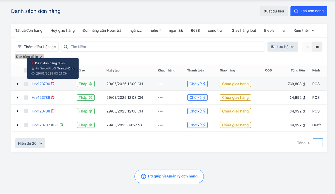335x194 pixels.
Task: Switch to wide row view icon
Action: (x=317, y=47)
